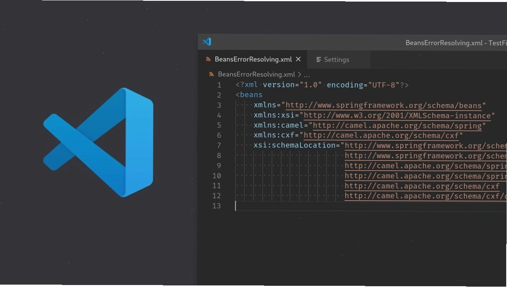
Task: Click line number 2 in the gutter
Action: point(219,95)
